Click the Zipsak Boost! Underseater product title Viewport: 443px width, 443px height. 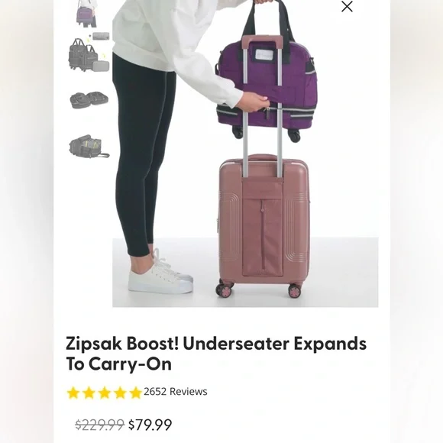[216, 354]
